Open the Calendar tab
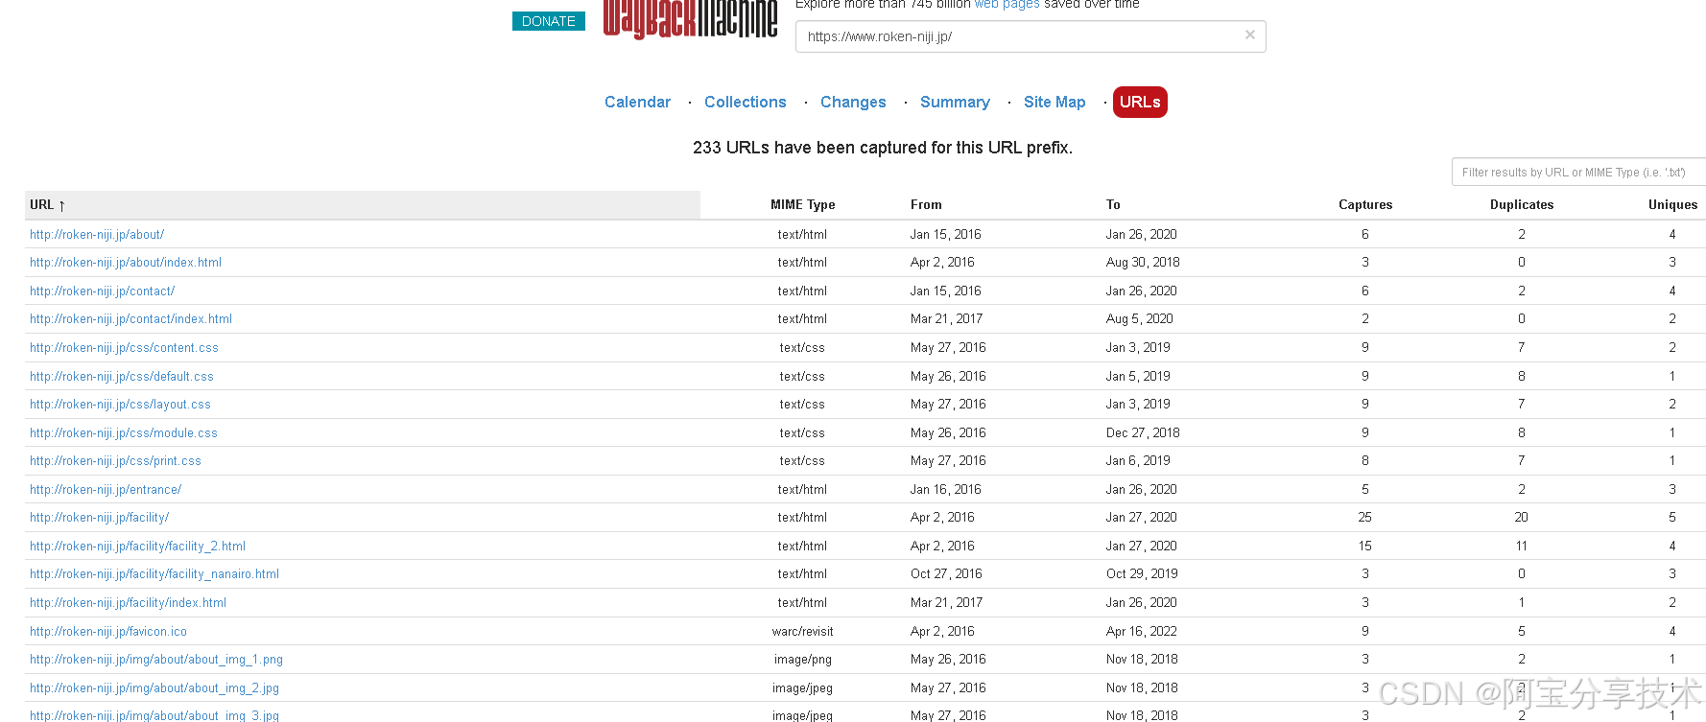Screen dimensions: 1706x722 (x=637, y=102)
